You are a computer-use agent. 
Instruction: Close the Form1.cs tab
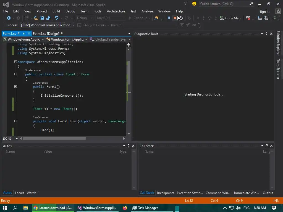coord(29,33)
